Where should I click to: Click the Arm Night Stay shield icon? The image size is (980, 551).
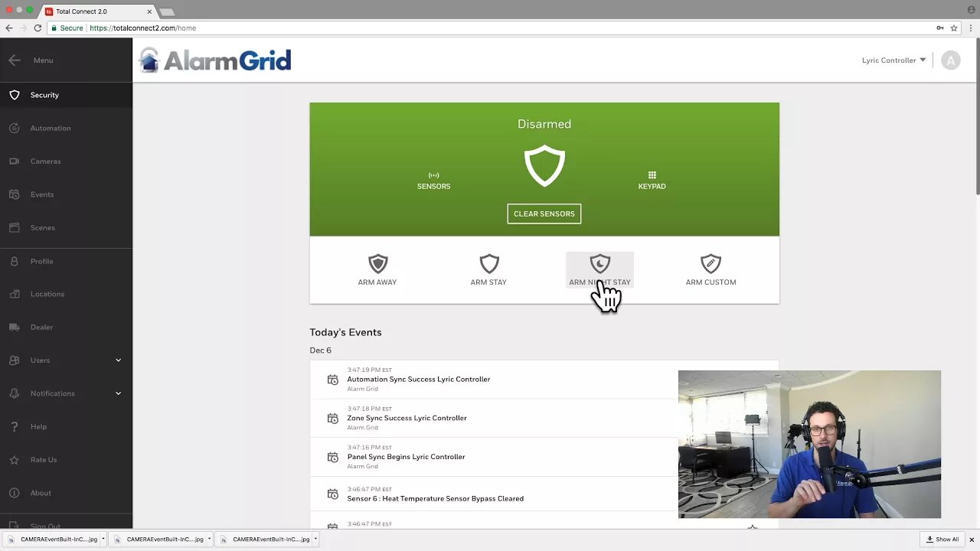599,264
